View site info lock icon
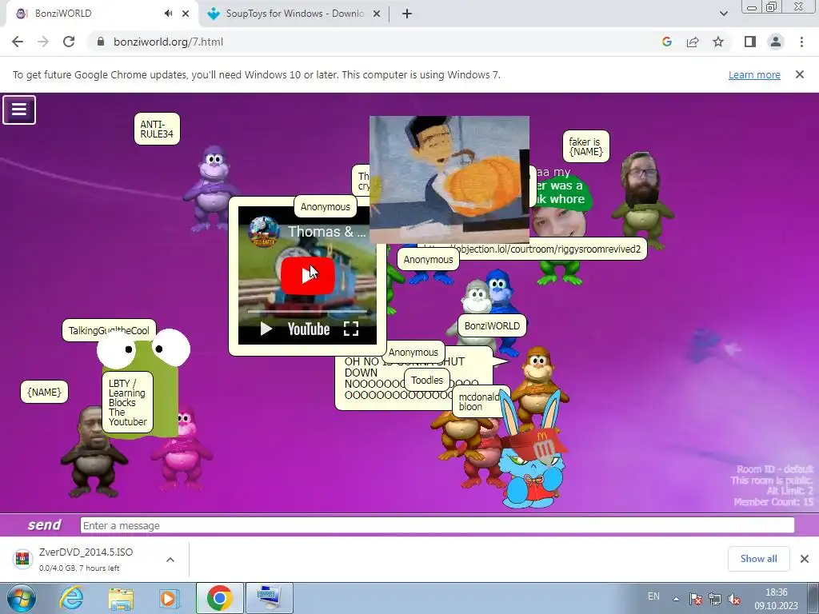Viewport: 819px width, 614px height. click(x=101, y=42)
